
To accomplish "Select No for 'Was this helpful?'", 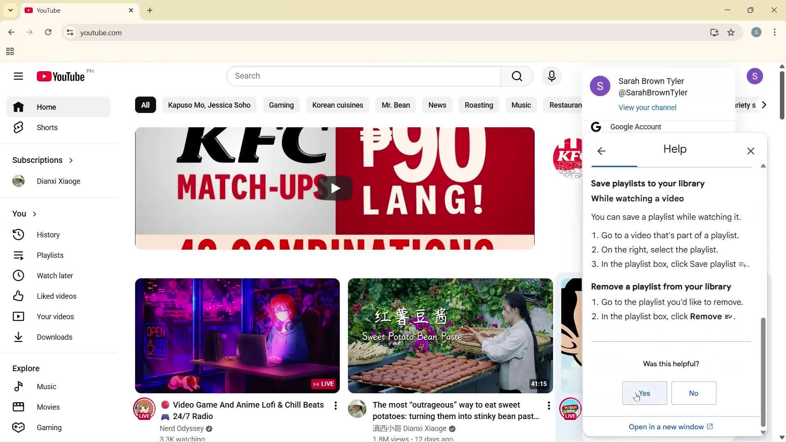I will [693, 393].
